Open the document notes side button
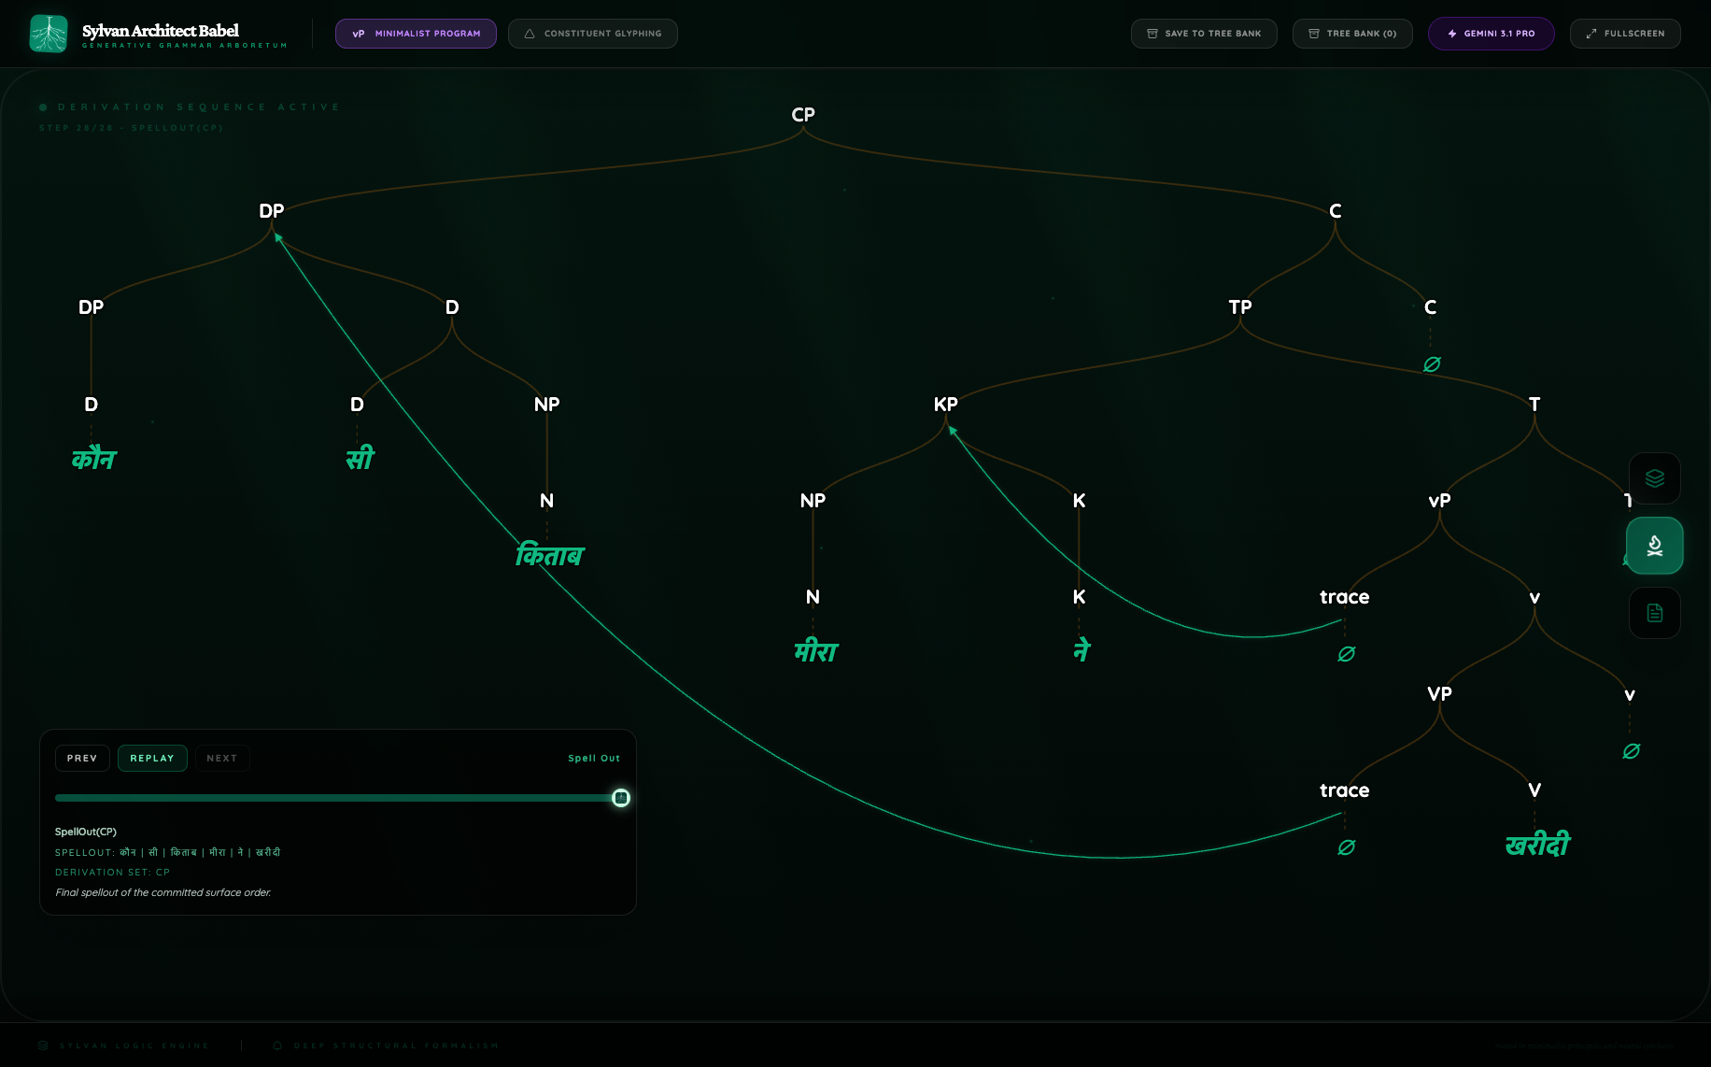 [1654, 613]
